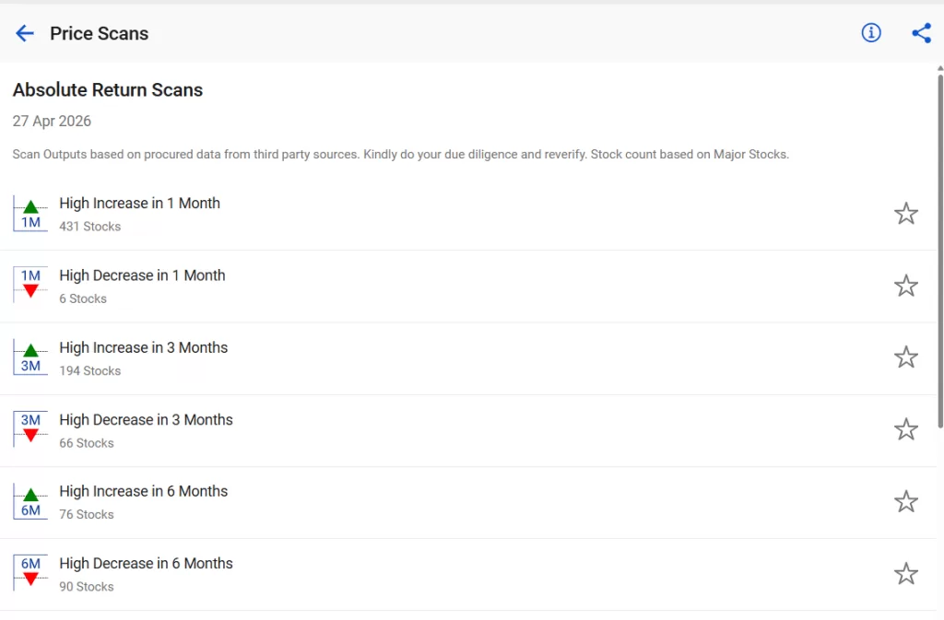Star the High Increase in 1 Month scan
Screen dimensions: 944x620
(906, 214)
